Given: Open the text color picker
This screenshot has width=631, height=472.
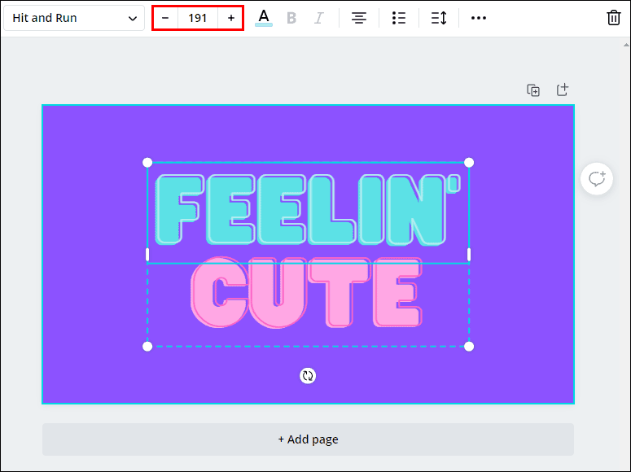Looking at the screenshot, I should 264,18.
